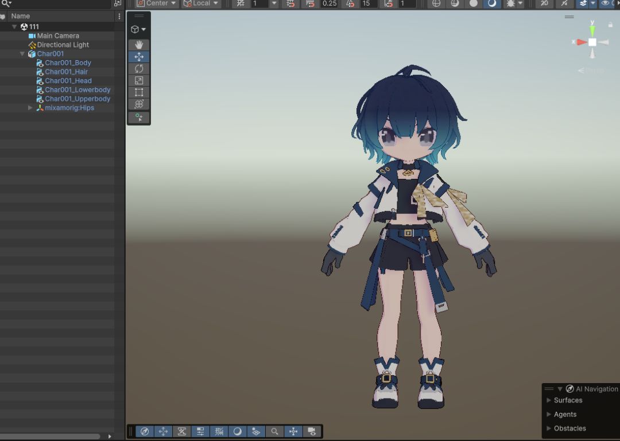Toggle wireframe sphere draw mode button
Viewport: 620px width, 441px height.
(x=436, y=3)
